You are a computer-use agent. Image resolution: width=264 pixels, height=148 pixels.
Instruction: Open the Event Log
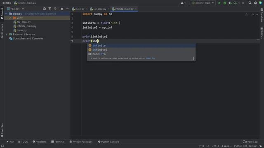[x=250, y=142]
